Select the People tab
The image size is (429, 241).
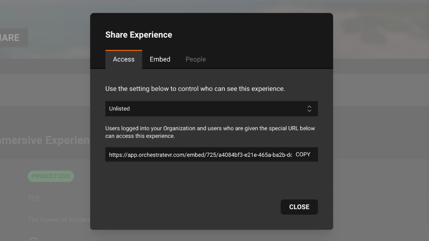(x=195, y=59)
